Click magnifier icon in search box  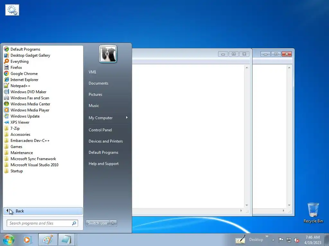click(74, 223)
